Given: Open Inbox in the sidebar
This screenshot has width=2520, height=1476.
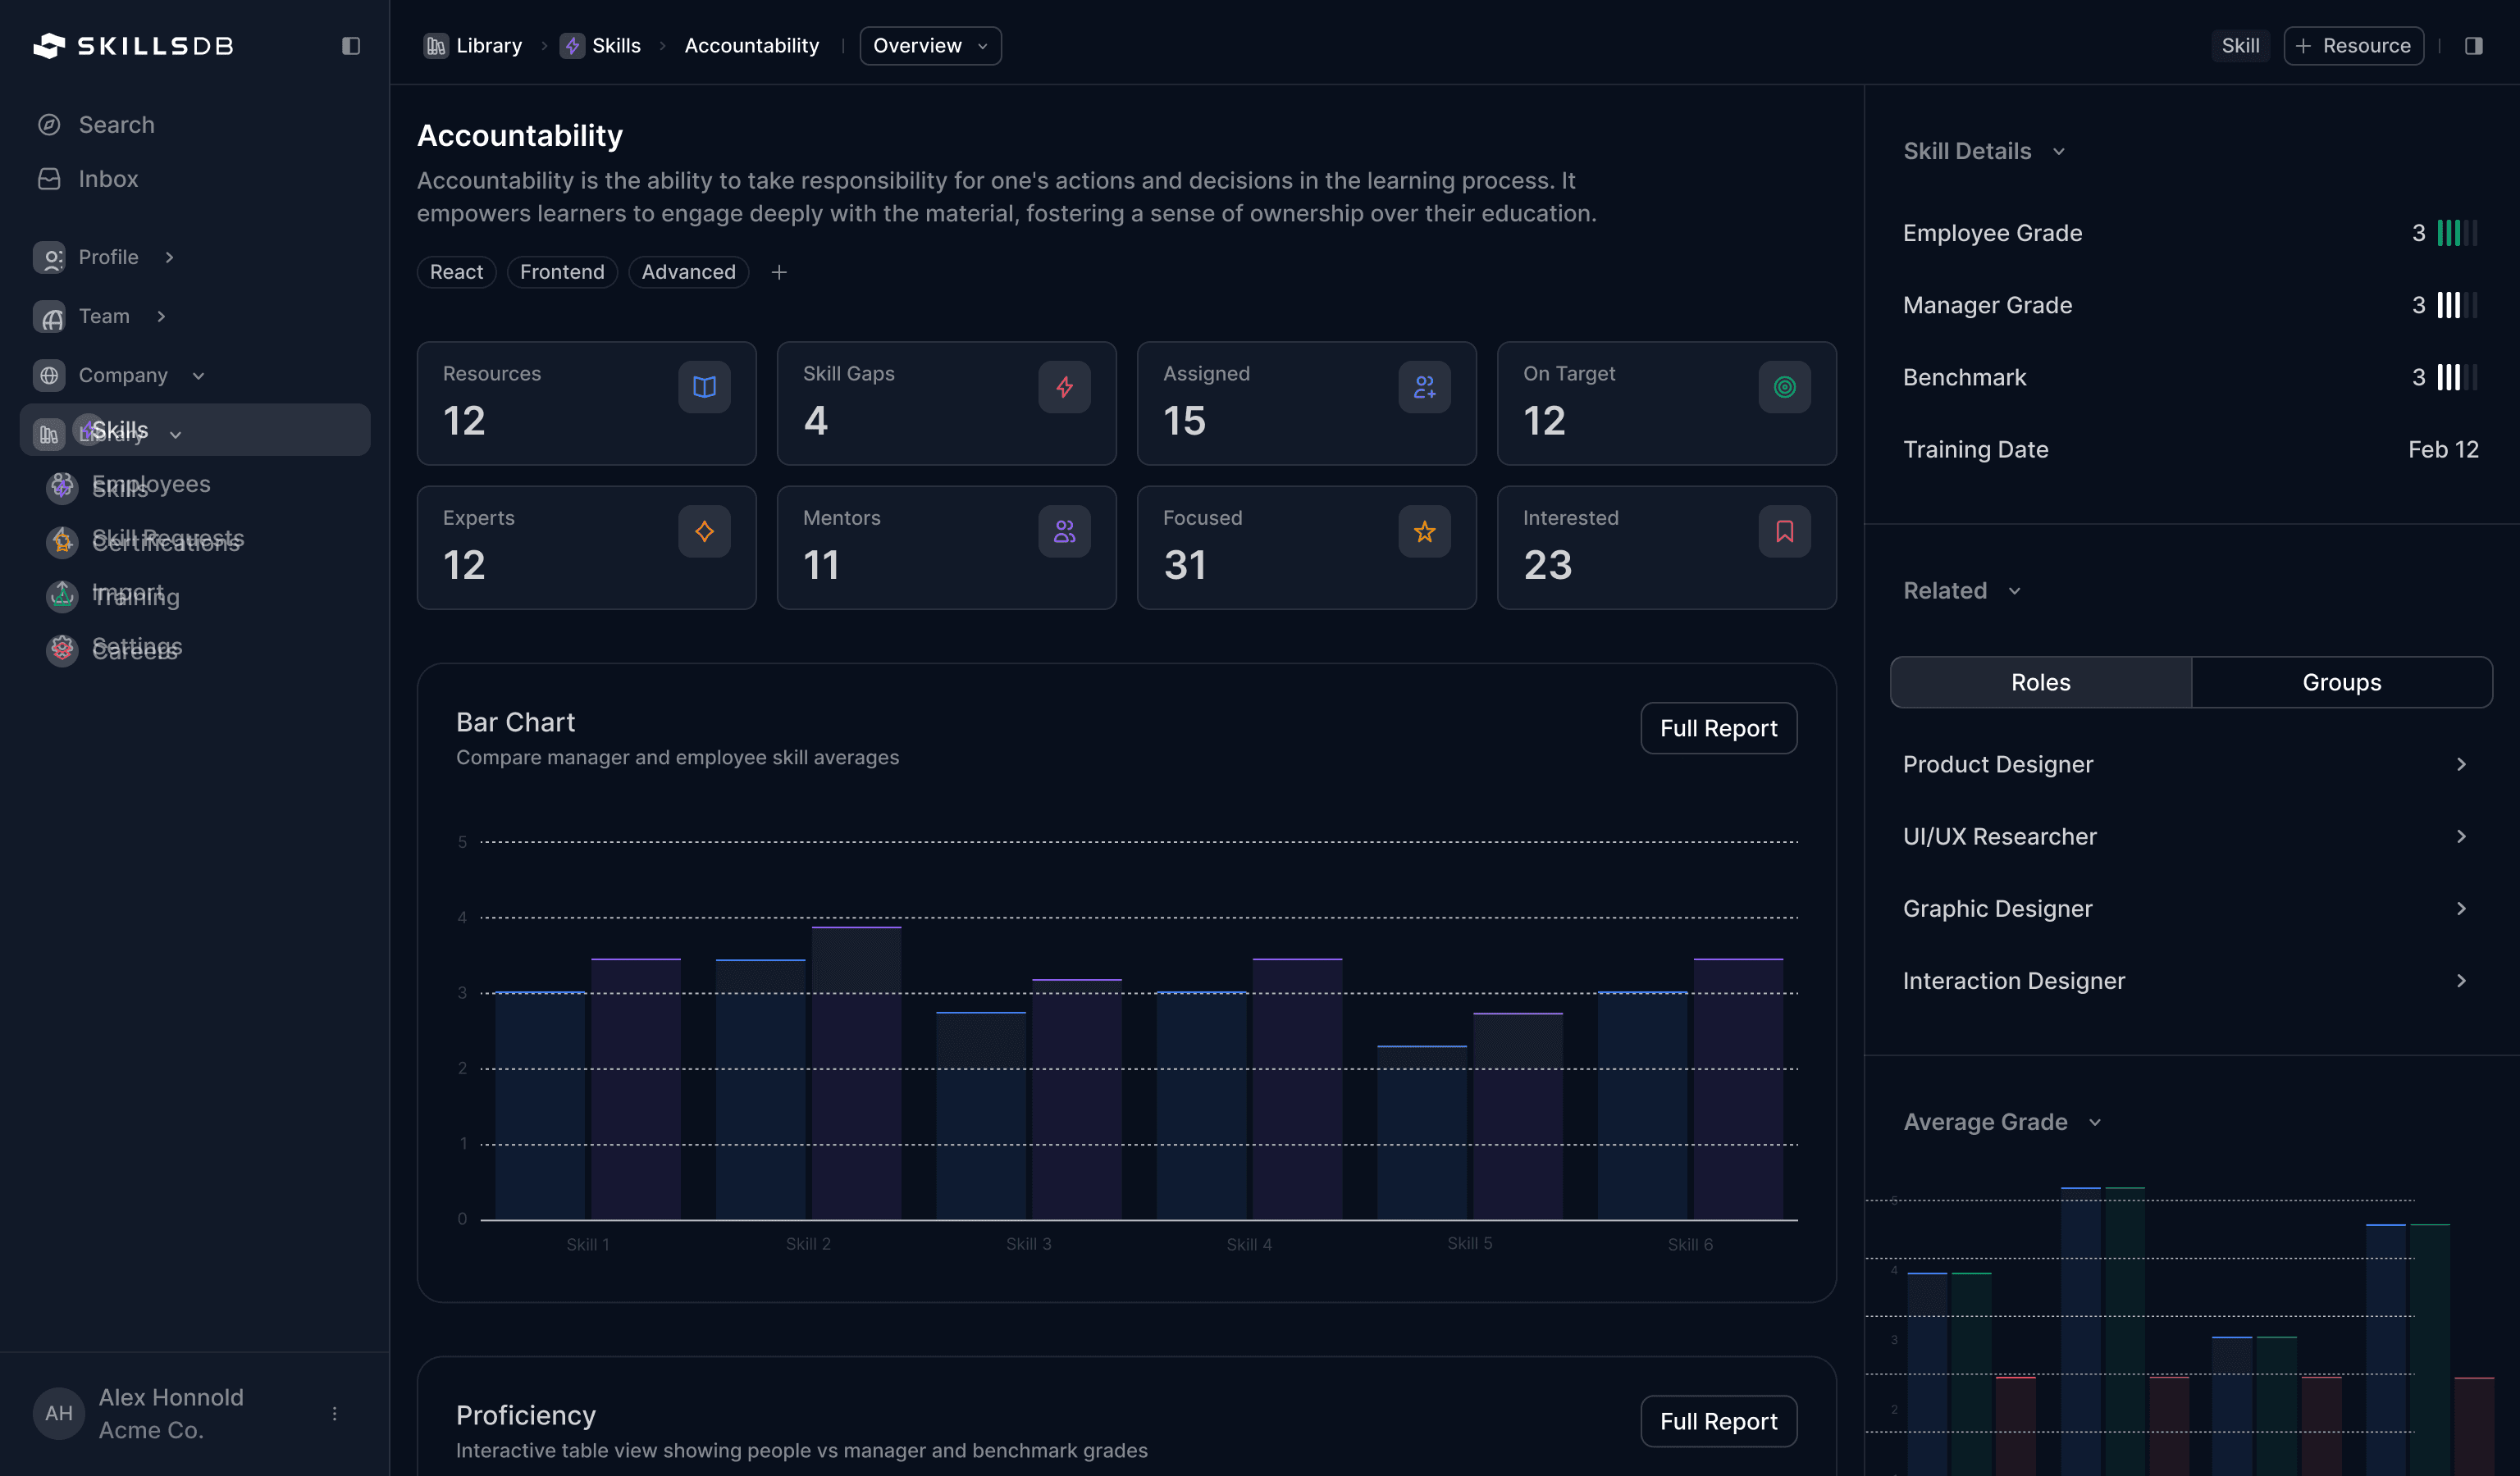Looking at the screenshot, I should (x=108, y=179).
